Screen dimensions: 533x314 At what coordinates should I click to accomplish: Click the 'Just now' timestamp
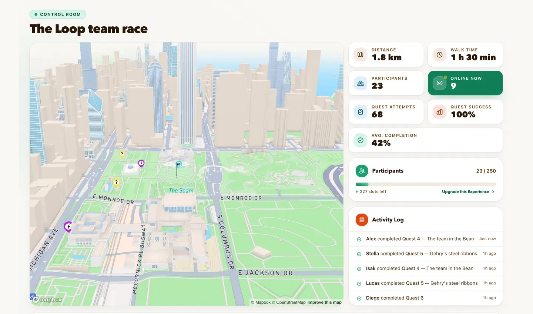pos(487,239)
